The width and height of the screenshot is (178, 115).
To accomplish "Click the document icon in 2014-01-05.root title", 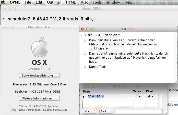I will click(x=109, y=86).
